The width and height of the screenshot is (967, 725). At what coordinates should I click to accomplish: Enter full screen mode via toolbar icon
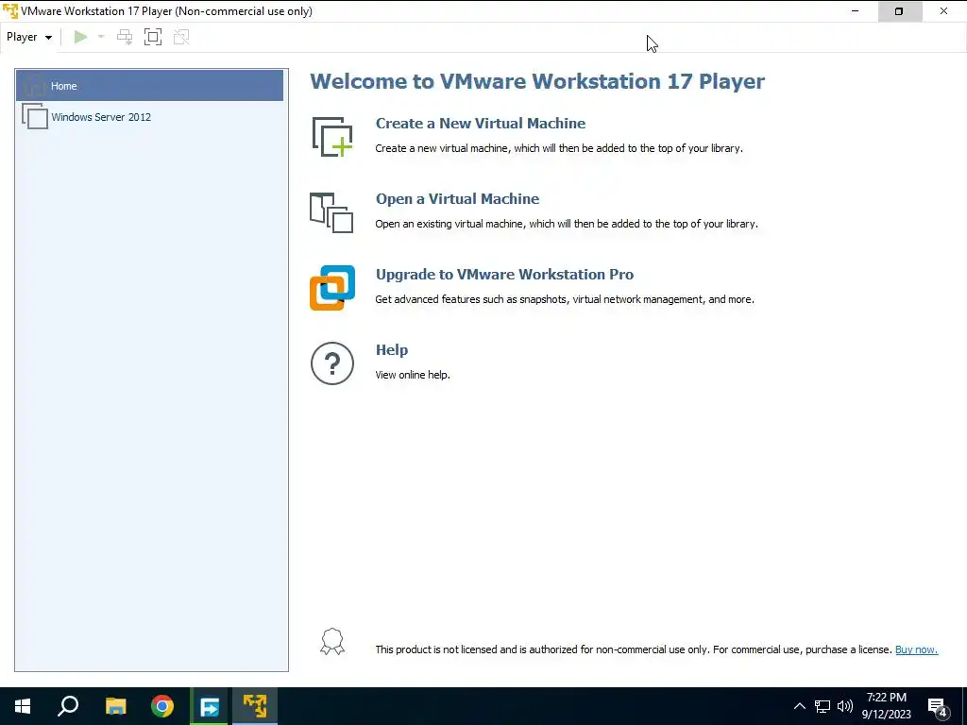coord(153,37)
